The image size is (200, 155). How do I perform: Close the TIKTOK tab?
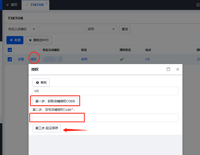(x=46, y=3)
